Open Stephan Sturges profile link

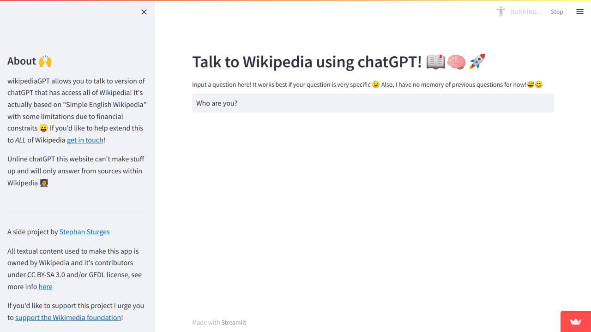(84, 231)
